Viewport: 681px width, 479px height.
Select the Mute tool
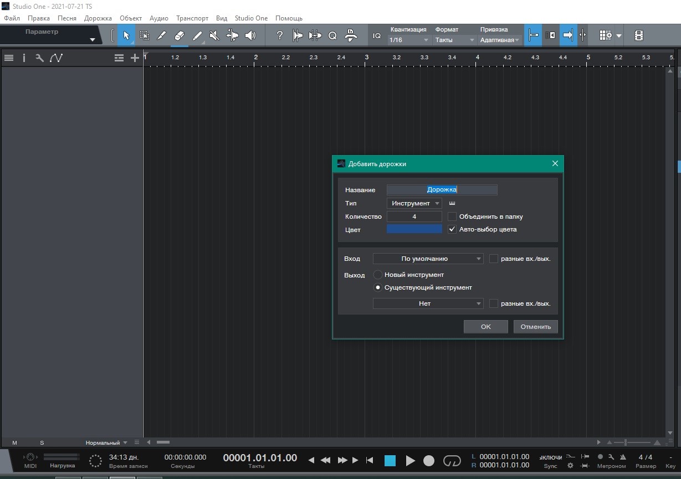click(x=214, y=35)
